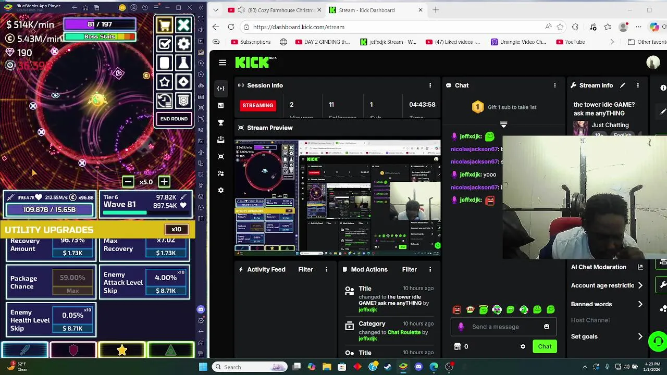Open the chat shop icon
Image resolution: width=667 pixels, height=375 pixels.
(458, 346)
